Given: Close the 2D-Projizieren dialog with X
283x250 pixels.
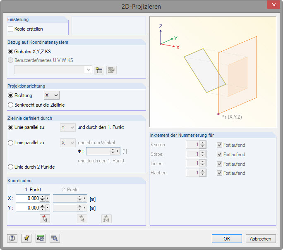Looking at the screenshot, I should 273,5.
